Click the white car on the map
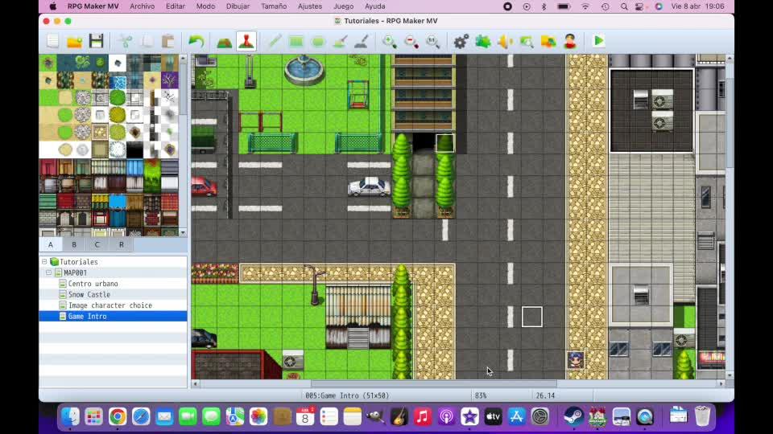The width and height of the screenshot is (773, 434). (x=370, y=186)
